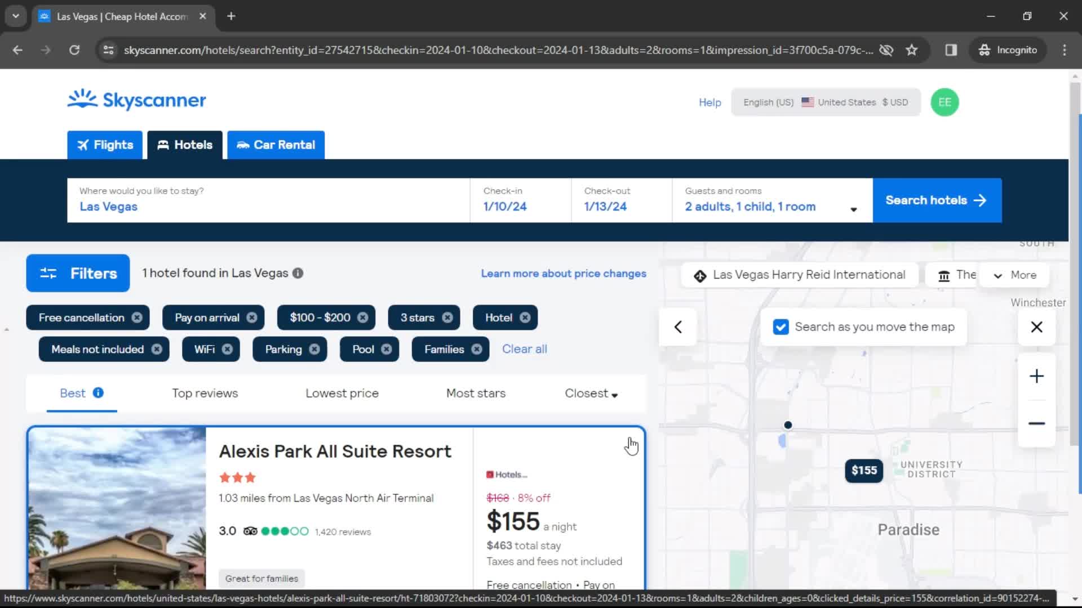The height and width of the screenshot is (608, 1082).
Task: Close the map panel
Action: pyautogui.click(x=1036, y=327)
